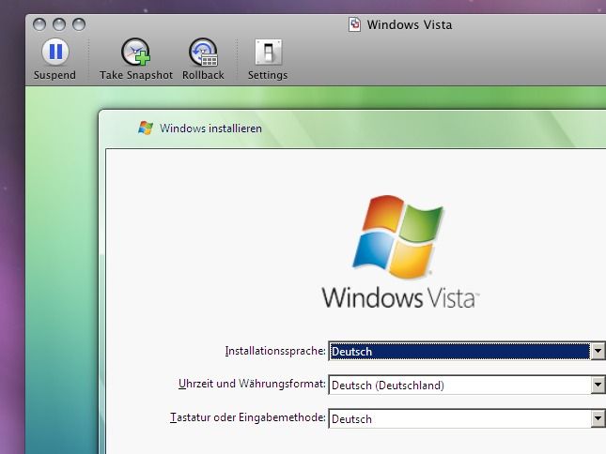Click the 'Uhrzeit und Währungsformat:' label
Image resolution: width=606 pixels, height=454 pixels.
(252, 385)
